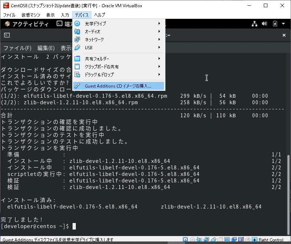Click the Right Control host key label
The width and height of the screenshot is (291, 244).
point(271,240)
